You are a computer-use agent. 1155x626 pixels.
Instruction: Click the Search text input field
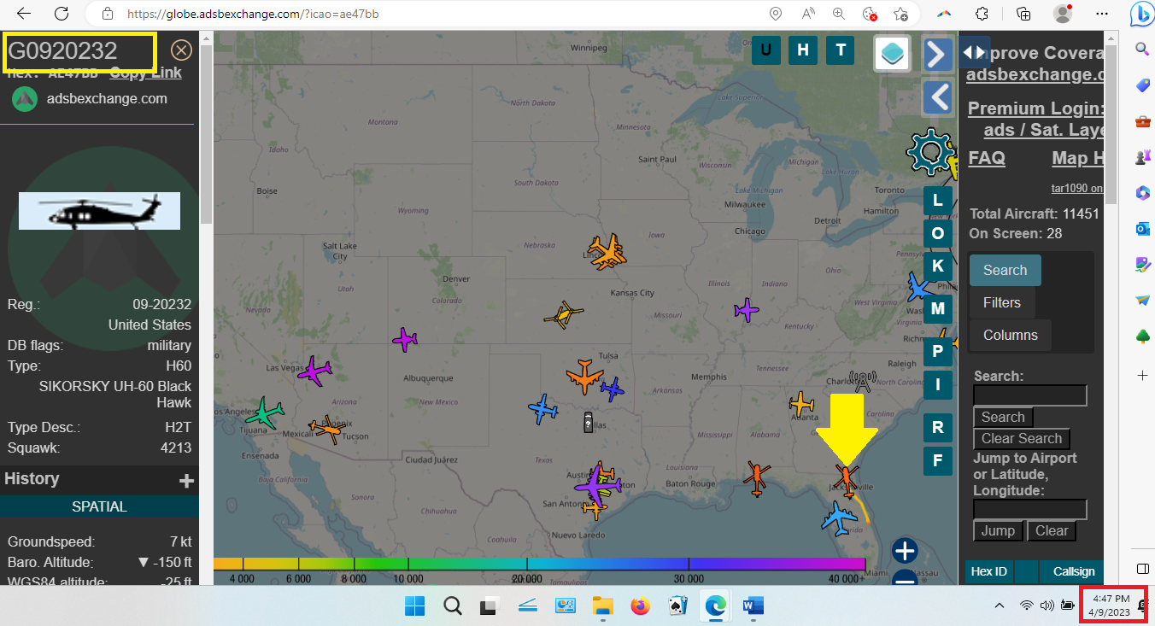[x=1030, y=395]
